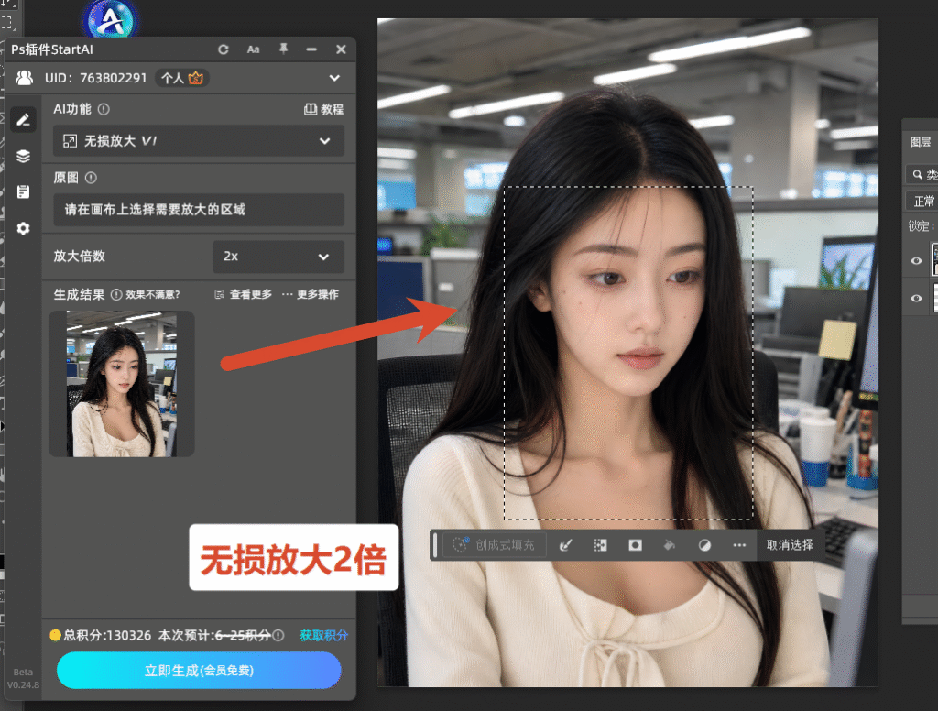Click the 创成式填充 generative fill button
938x711 pixels.
[494, 544]
